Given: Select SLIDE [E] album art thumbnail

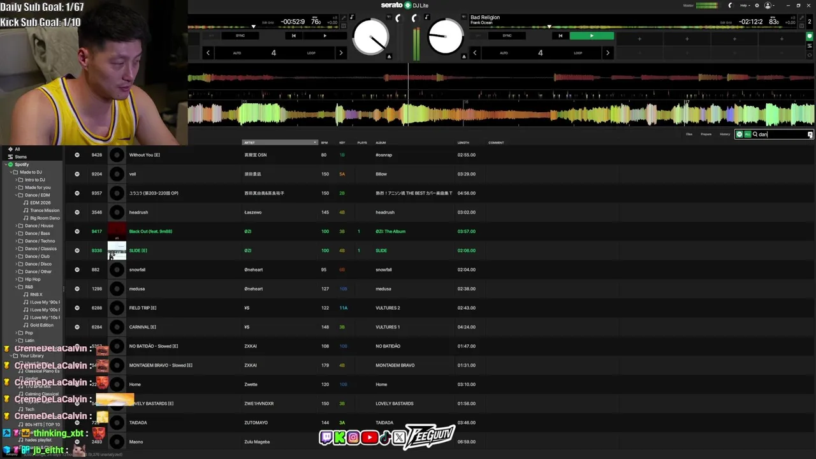Looking at the screenshot, I should (117, 251).
